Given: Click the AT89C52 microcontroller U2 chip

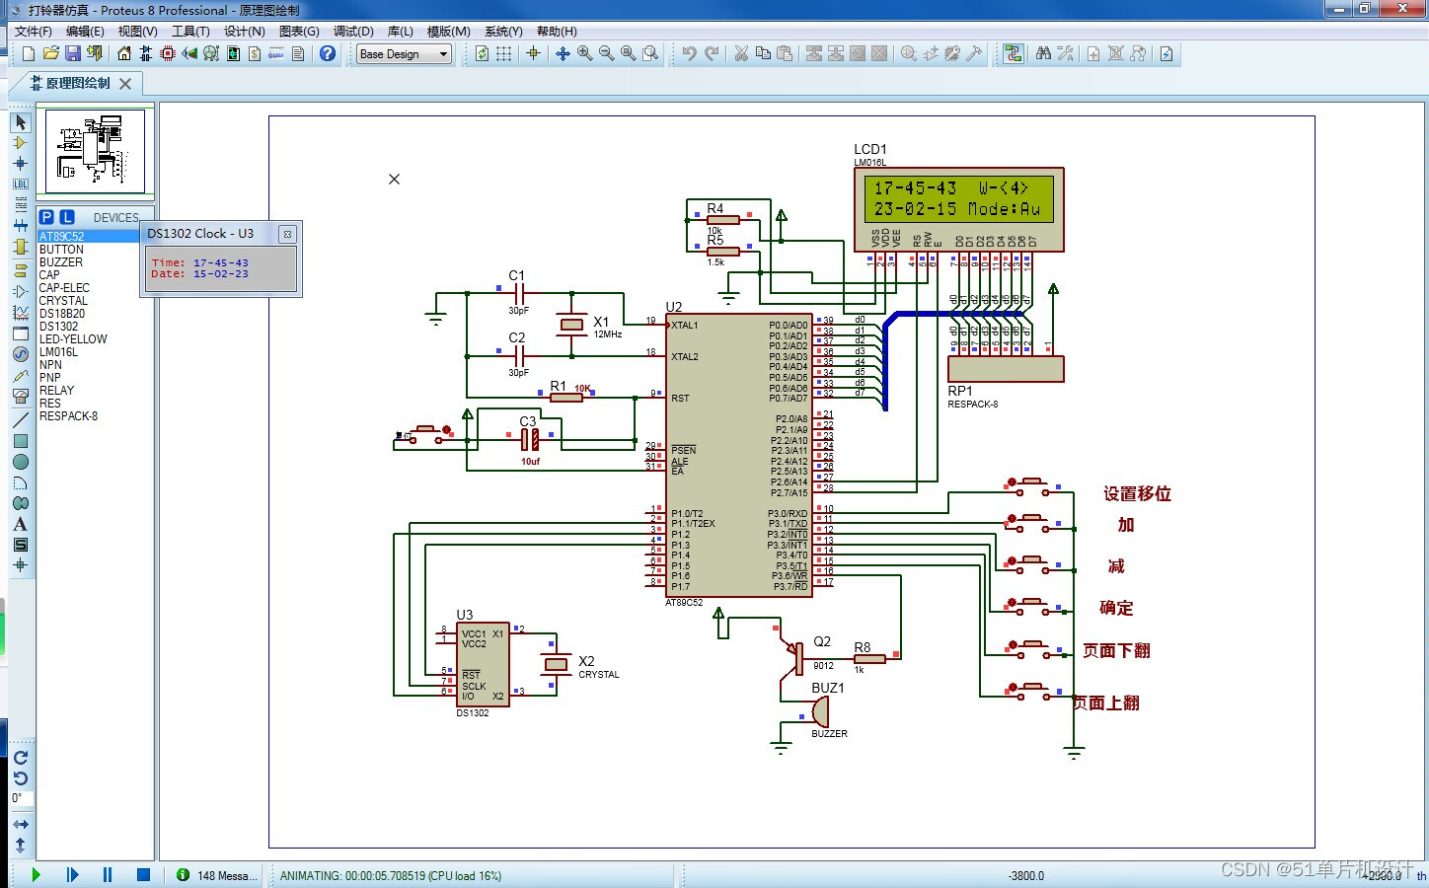Looking at the screenshot, I should click(x=738, y=456).
